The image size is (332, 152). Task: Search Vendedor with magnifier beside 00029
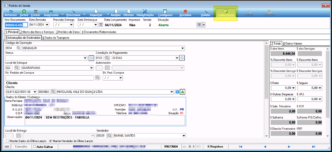tap(110, 136)
